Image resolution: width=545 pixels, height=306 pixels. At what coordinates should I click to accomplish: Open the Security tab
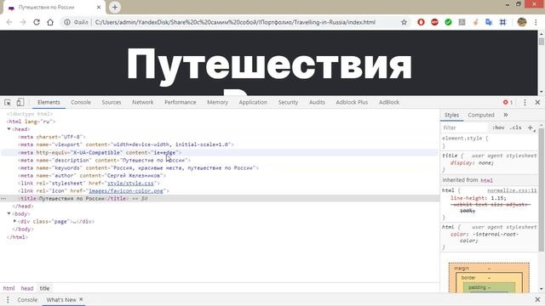click(288, 102)
